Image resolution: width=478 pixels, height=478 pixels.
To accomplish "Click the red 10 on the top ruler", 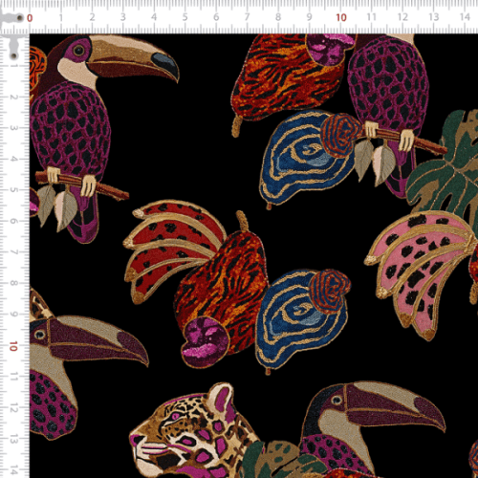I will click(x=341, y=17).
